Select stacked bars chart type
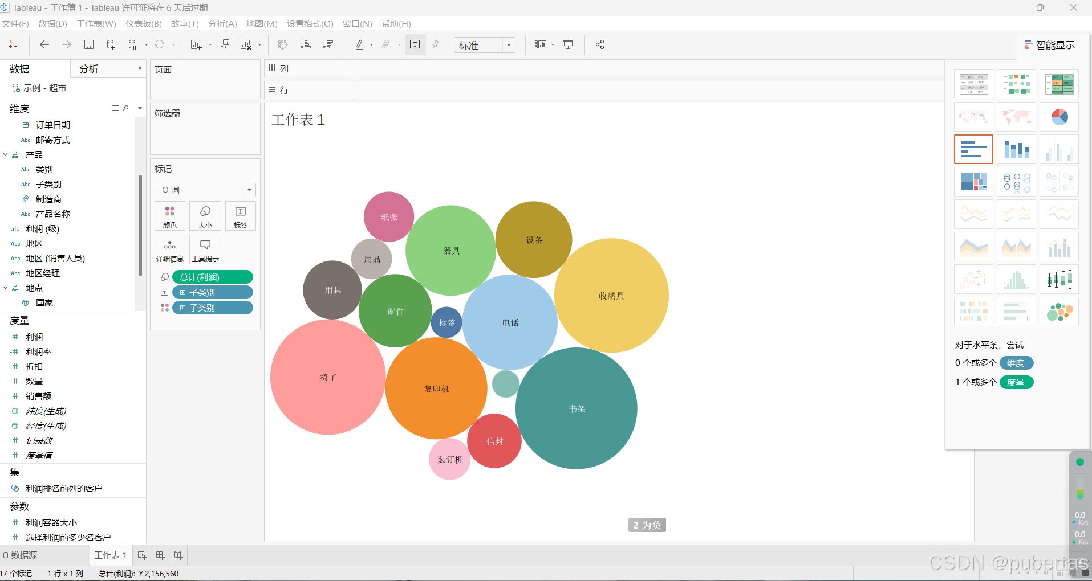1092x581 pixels. point(1016,149)
